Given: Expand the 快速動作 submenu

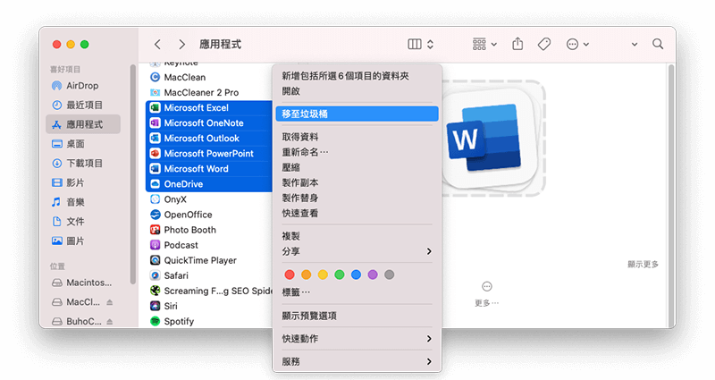Looking at the screenshot, I should click(357, 339).
